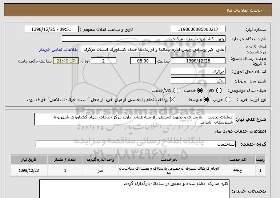
Task: Click the quantity cell showing 1
Action: tap(65, 170)
